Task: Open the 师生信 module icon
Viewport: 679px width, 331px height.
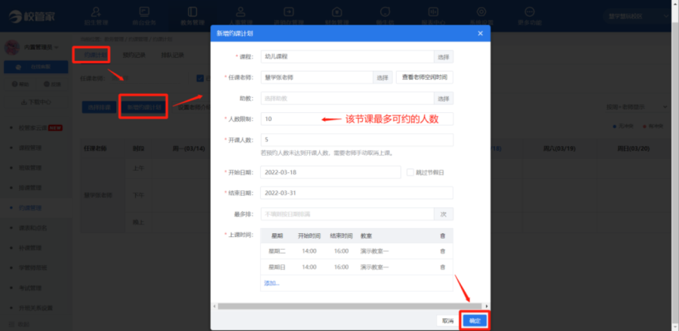Action: click(385, 11)
